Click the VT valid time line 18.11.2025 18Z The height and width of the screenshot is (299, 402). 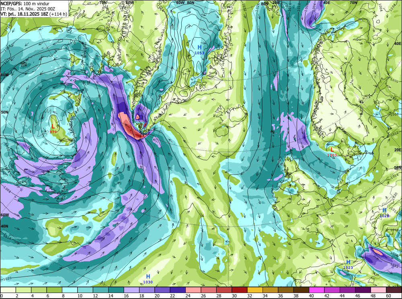[34, 14]
